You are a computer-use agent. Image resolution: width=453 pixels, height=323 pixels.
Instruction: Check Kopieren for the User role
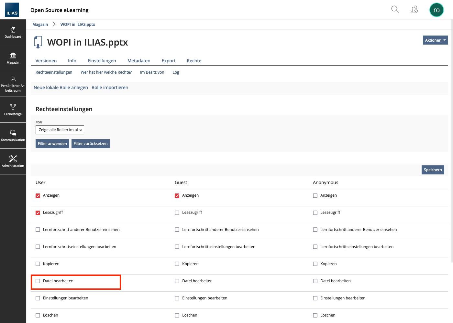pos(38,264)
